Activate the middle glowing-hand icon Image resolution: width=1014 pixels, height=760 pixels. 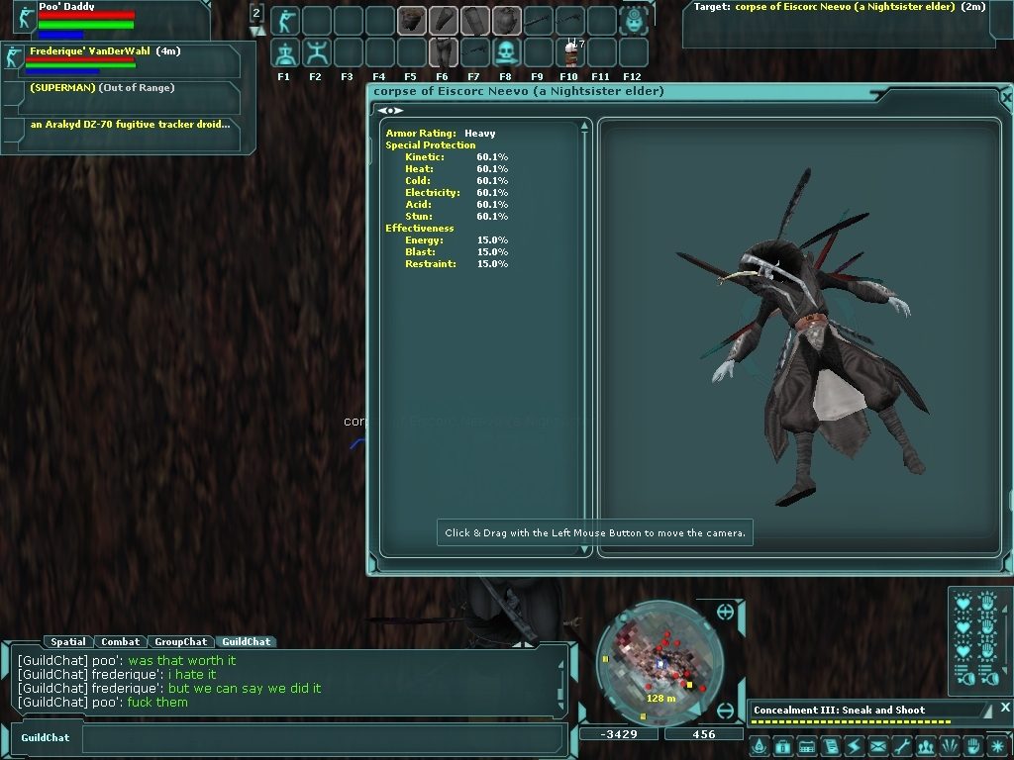point(987,626)
